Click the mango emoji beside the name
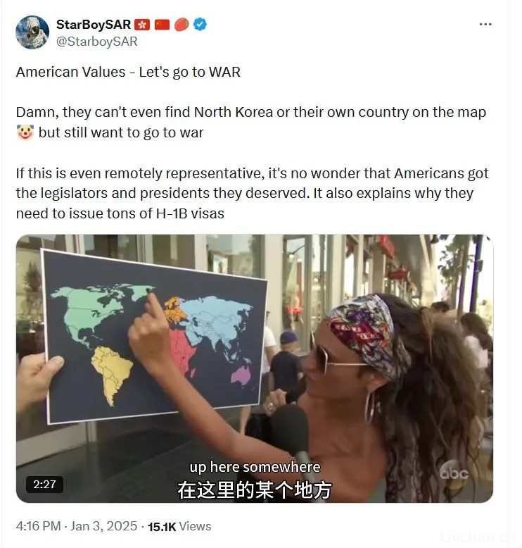The image size is (522, 548). pos(182,25)
